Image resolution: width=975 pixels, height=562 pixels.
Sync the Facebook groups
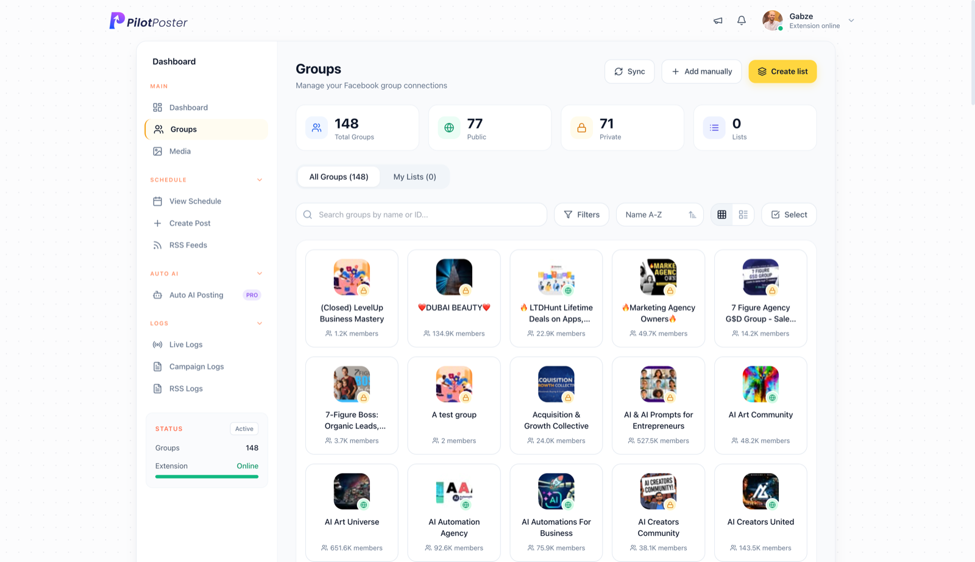tap(629, 71)
